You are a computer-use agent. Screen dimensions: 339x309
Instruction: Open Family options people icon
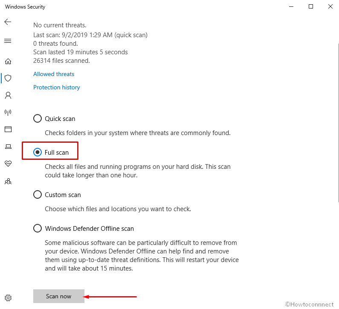click(x=8, y=181)
